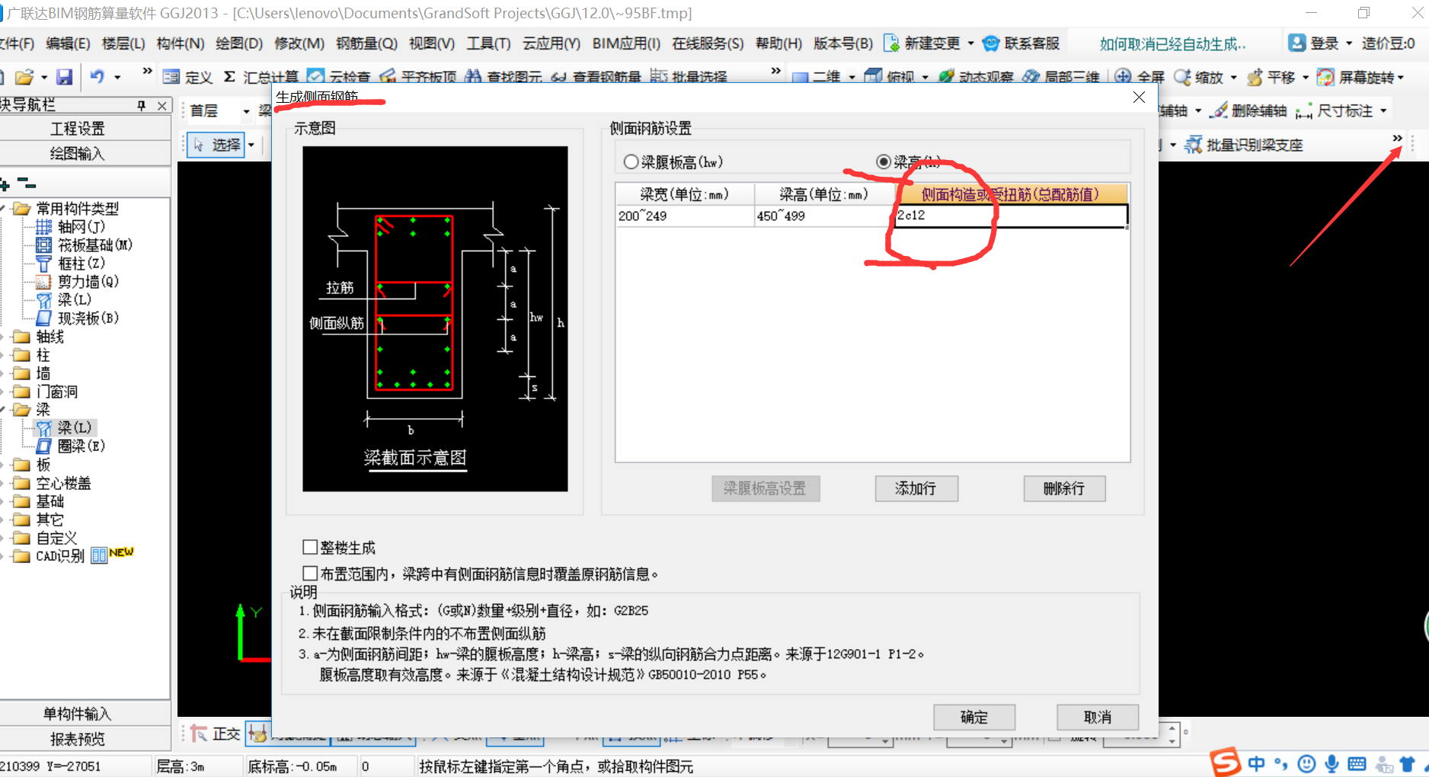This screenshot has width=1429, height=777.
Task: Click the 定义 toolbar icon
Action: click(x=171, y=77)
